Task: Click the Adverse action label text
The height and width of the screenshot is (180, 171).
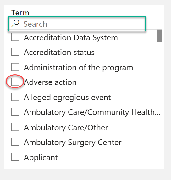Action: pos(50,82)
